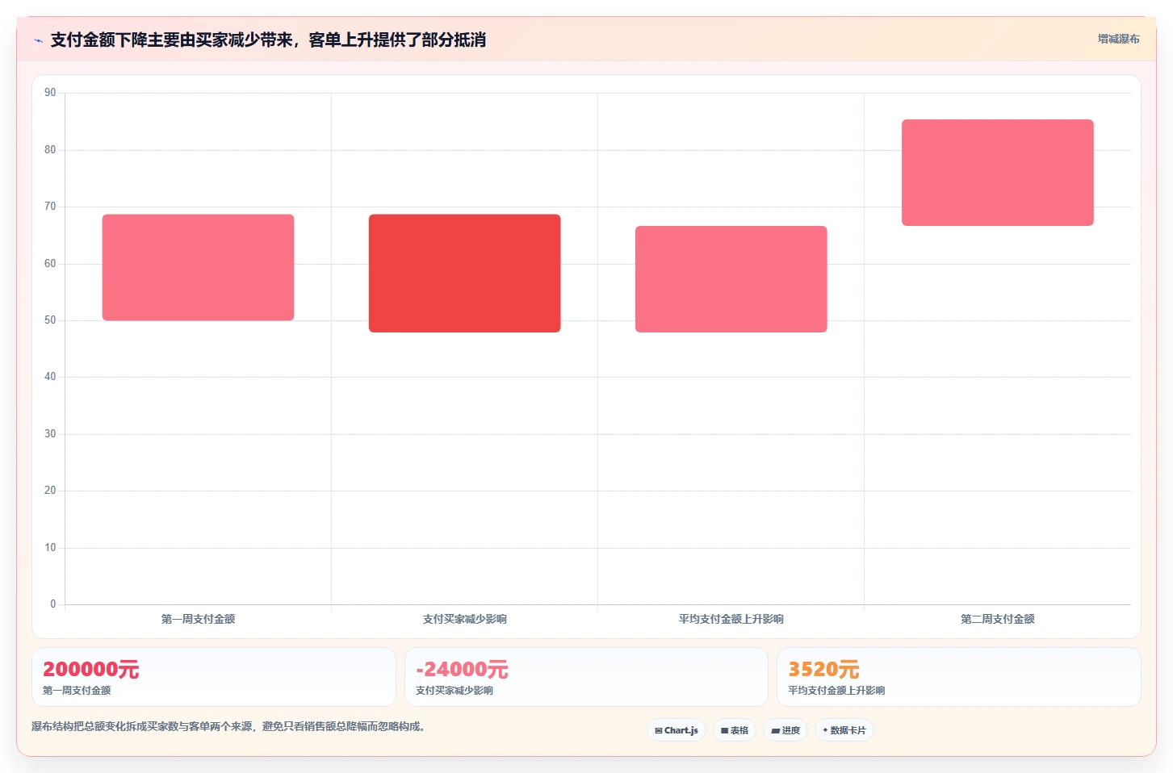Image resolution: width=1173 pixels, height=773 pixels.
Task: Click the 第二周支付金额 x-axis label
Action: (x=997, y=619)
